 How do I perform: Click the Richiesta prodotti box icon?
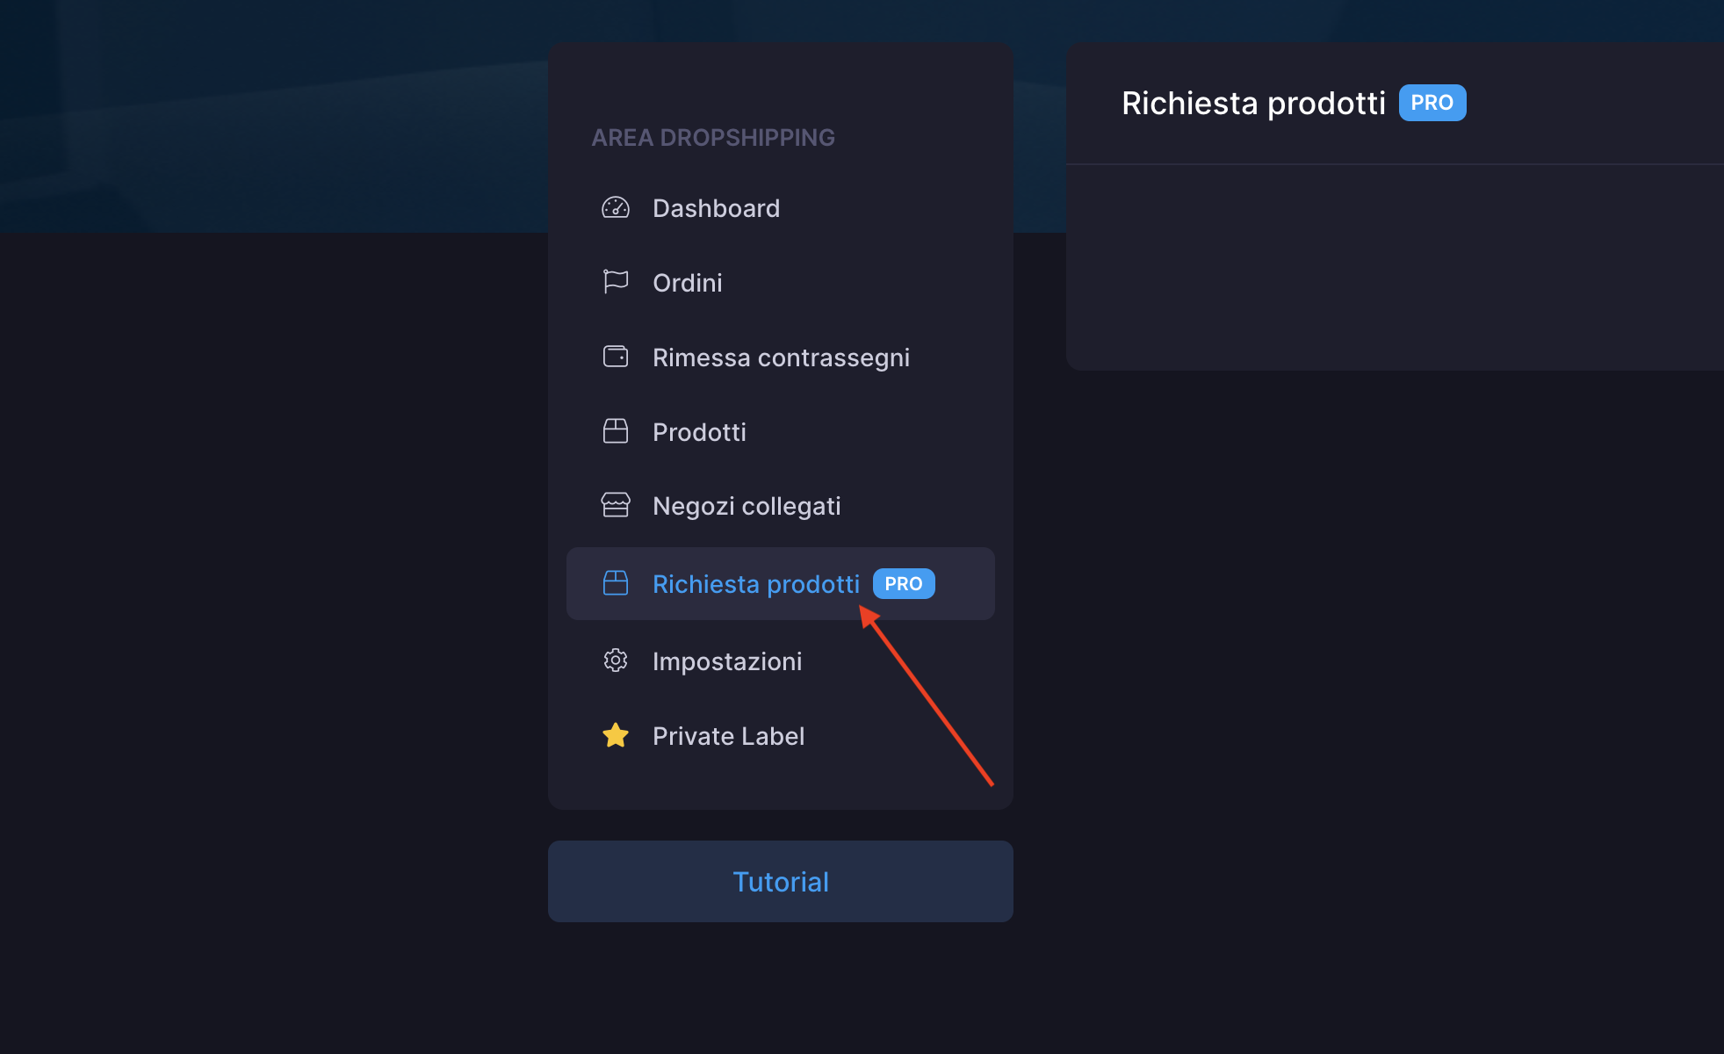(615, 583)
